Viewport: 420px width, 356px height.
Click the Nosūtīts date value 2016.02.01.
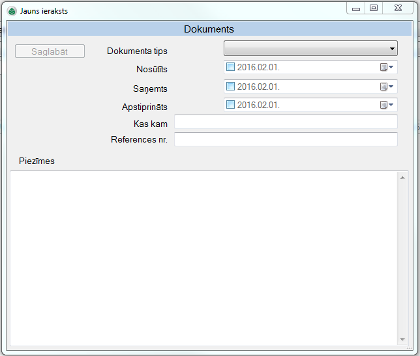click(258, 68)
